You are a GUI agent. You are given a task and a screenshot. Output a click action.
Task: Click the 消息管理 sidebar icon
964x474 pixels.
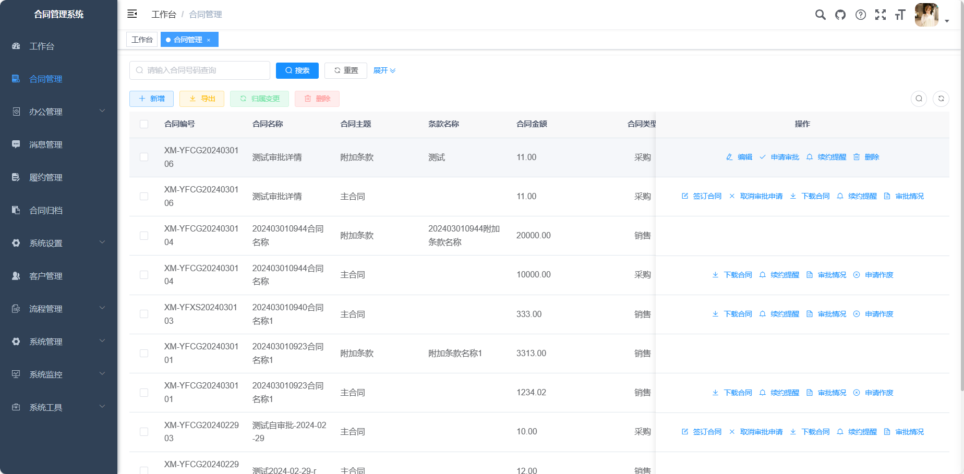click(x=16, y=144)
